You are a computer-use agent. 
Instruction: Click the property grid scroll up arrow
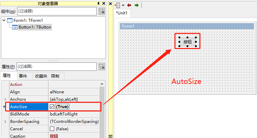(x=102, y=84)
